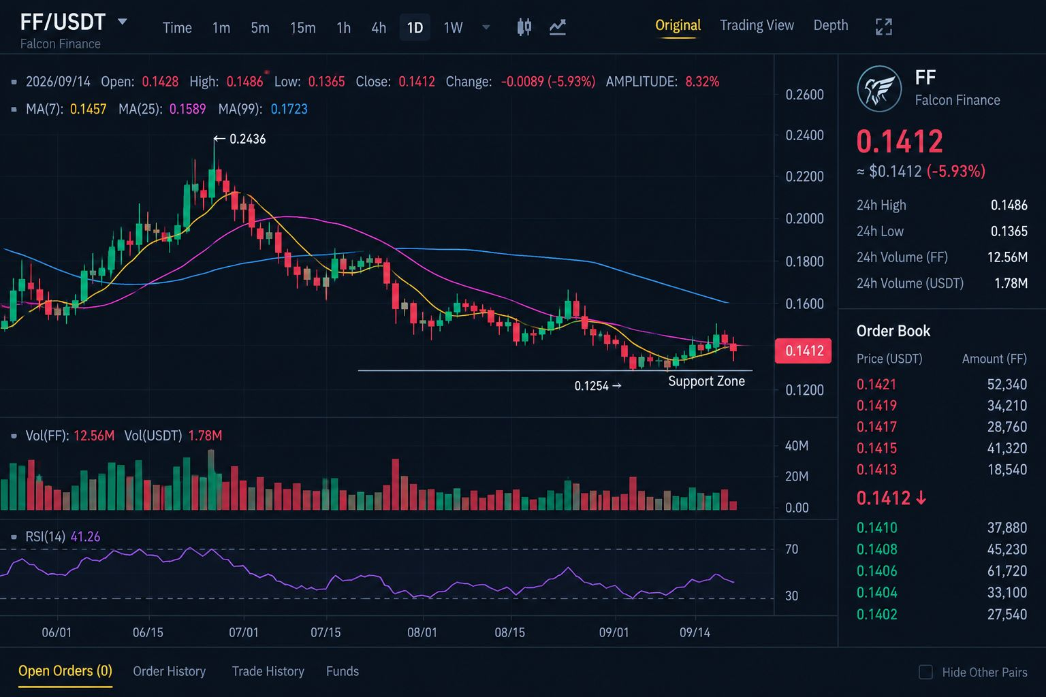1046x697 pixels.
Task: Select the 0.1421 ask price row
Action: [x=942, y=385]
